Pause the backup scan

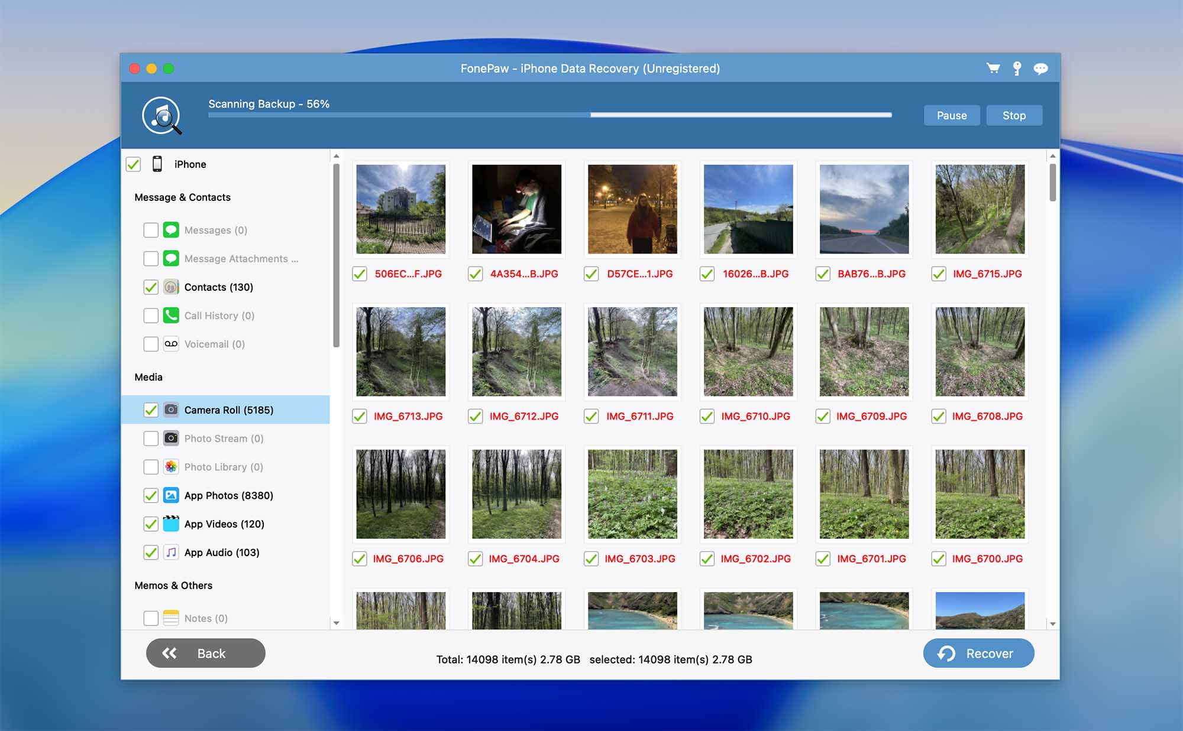click(x=951, y=116)
